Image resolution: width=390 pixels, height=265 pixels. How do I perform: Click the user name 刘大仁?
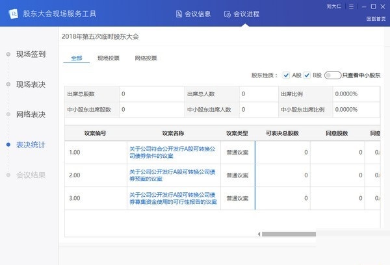tap(333, 6)
